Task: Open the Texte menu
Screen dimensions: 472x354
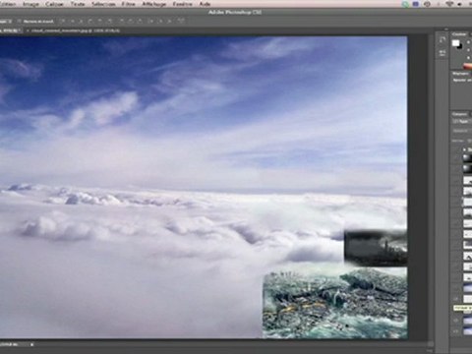Action: [x=78, y=4]
